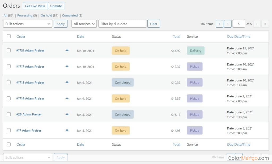Open the Bulk actions dropdown
Viewport: 272px width, 164px height.
tap(27, 24)
